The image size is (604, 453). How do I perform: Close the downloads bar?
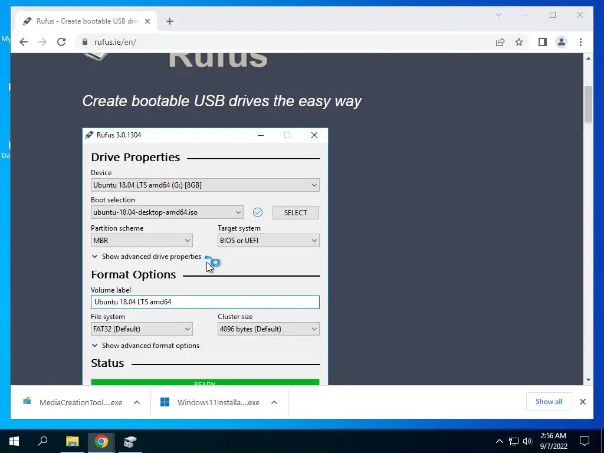point(583,402)
